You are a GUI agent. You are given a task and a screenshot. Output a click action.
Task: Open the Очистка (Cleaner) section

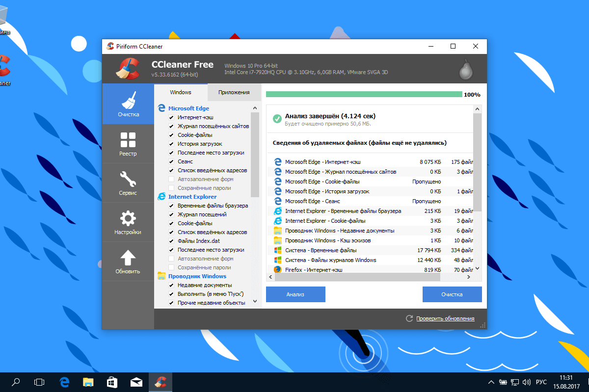(x=128, y=104)
